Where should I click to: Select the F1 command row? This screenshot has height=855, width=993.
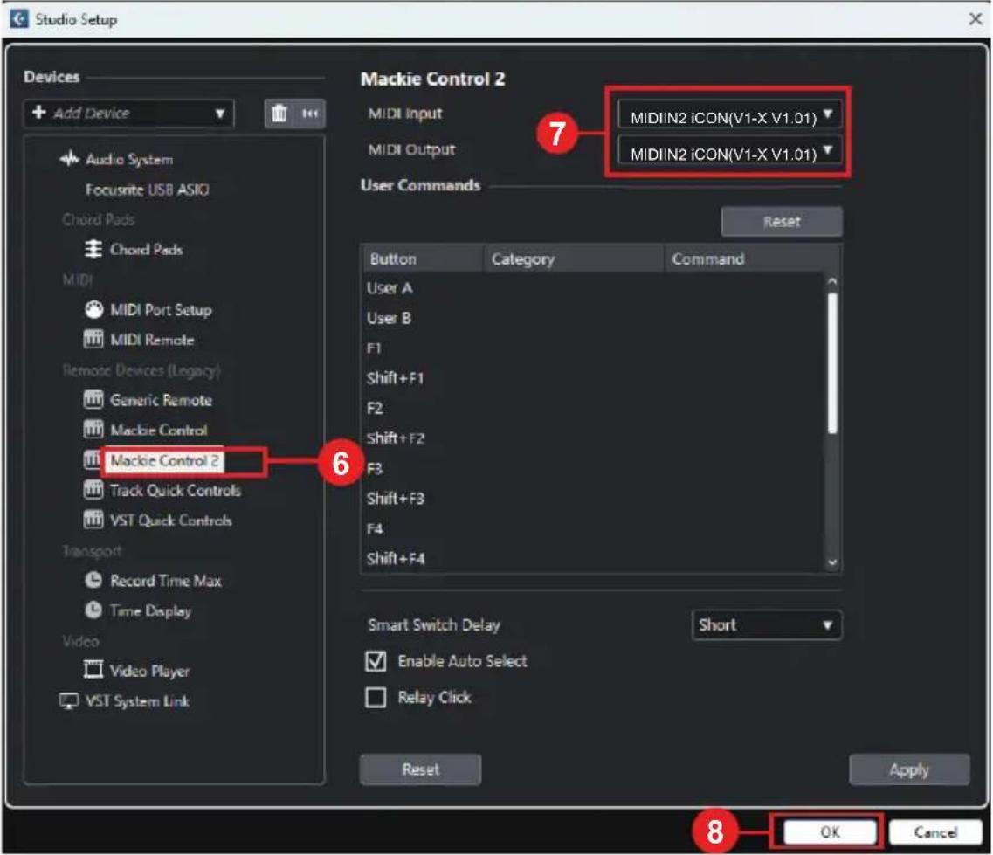click(594, 348)
